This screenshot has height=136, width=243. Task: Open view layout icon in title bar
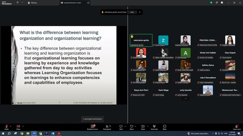click(222, 3)
